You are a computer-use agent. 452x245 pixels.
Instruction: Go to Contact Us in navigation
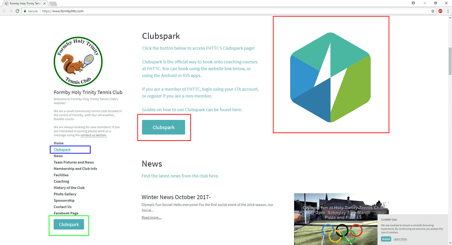click(x=63, y=207)
